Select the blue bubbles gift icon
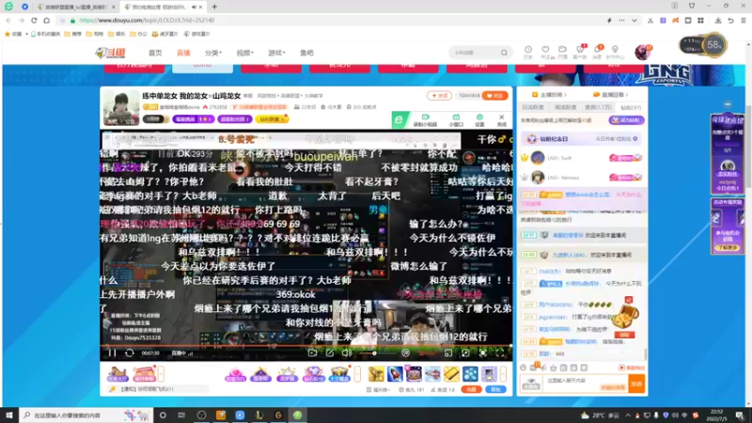The image size is (752, 423). pos(470,373)
